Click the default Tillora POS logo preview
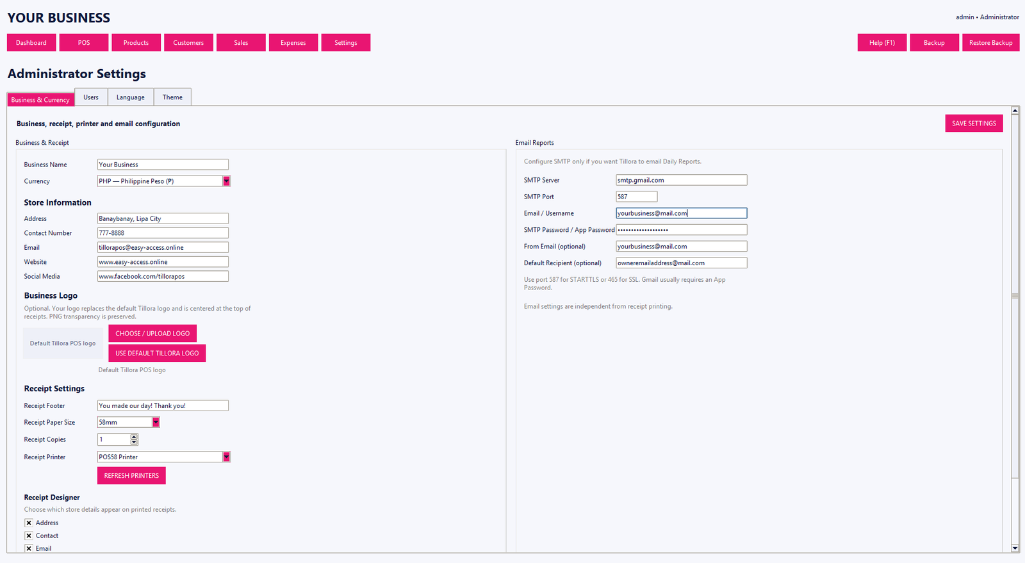This screenshot has height=563, width=1025. click(x=63, y=343)
